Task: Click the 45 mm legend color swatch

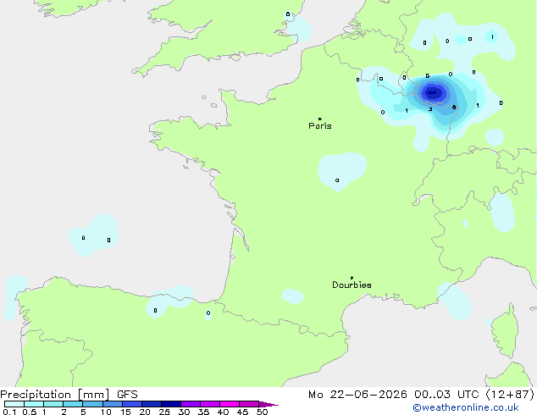Action: [249, 404]
